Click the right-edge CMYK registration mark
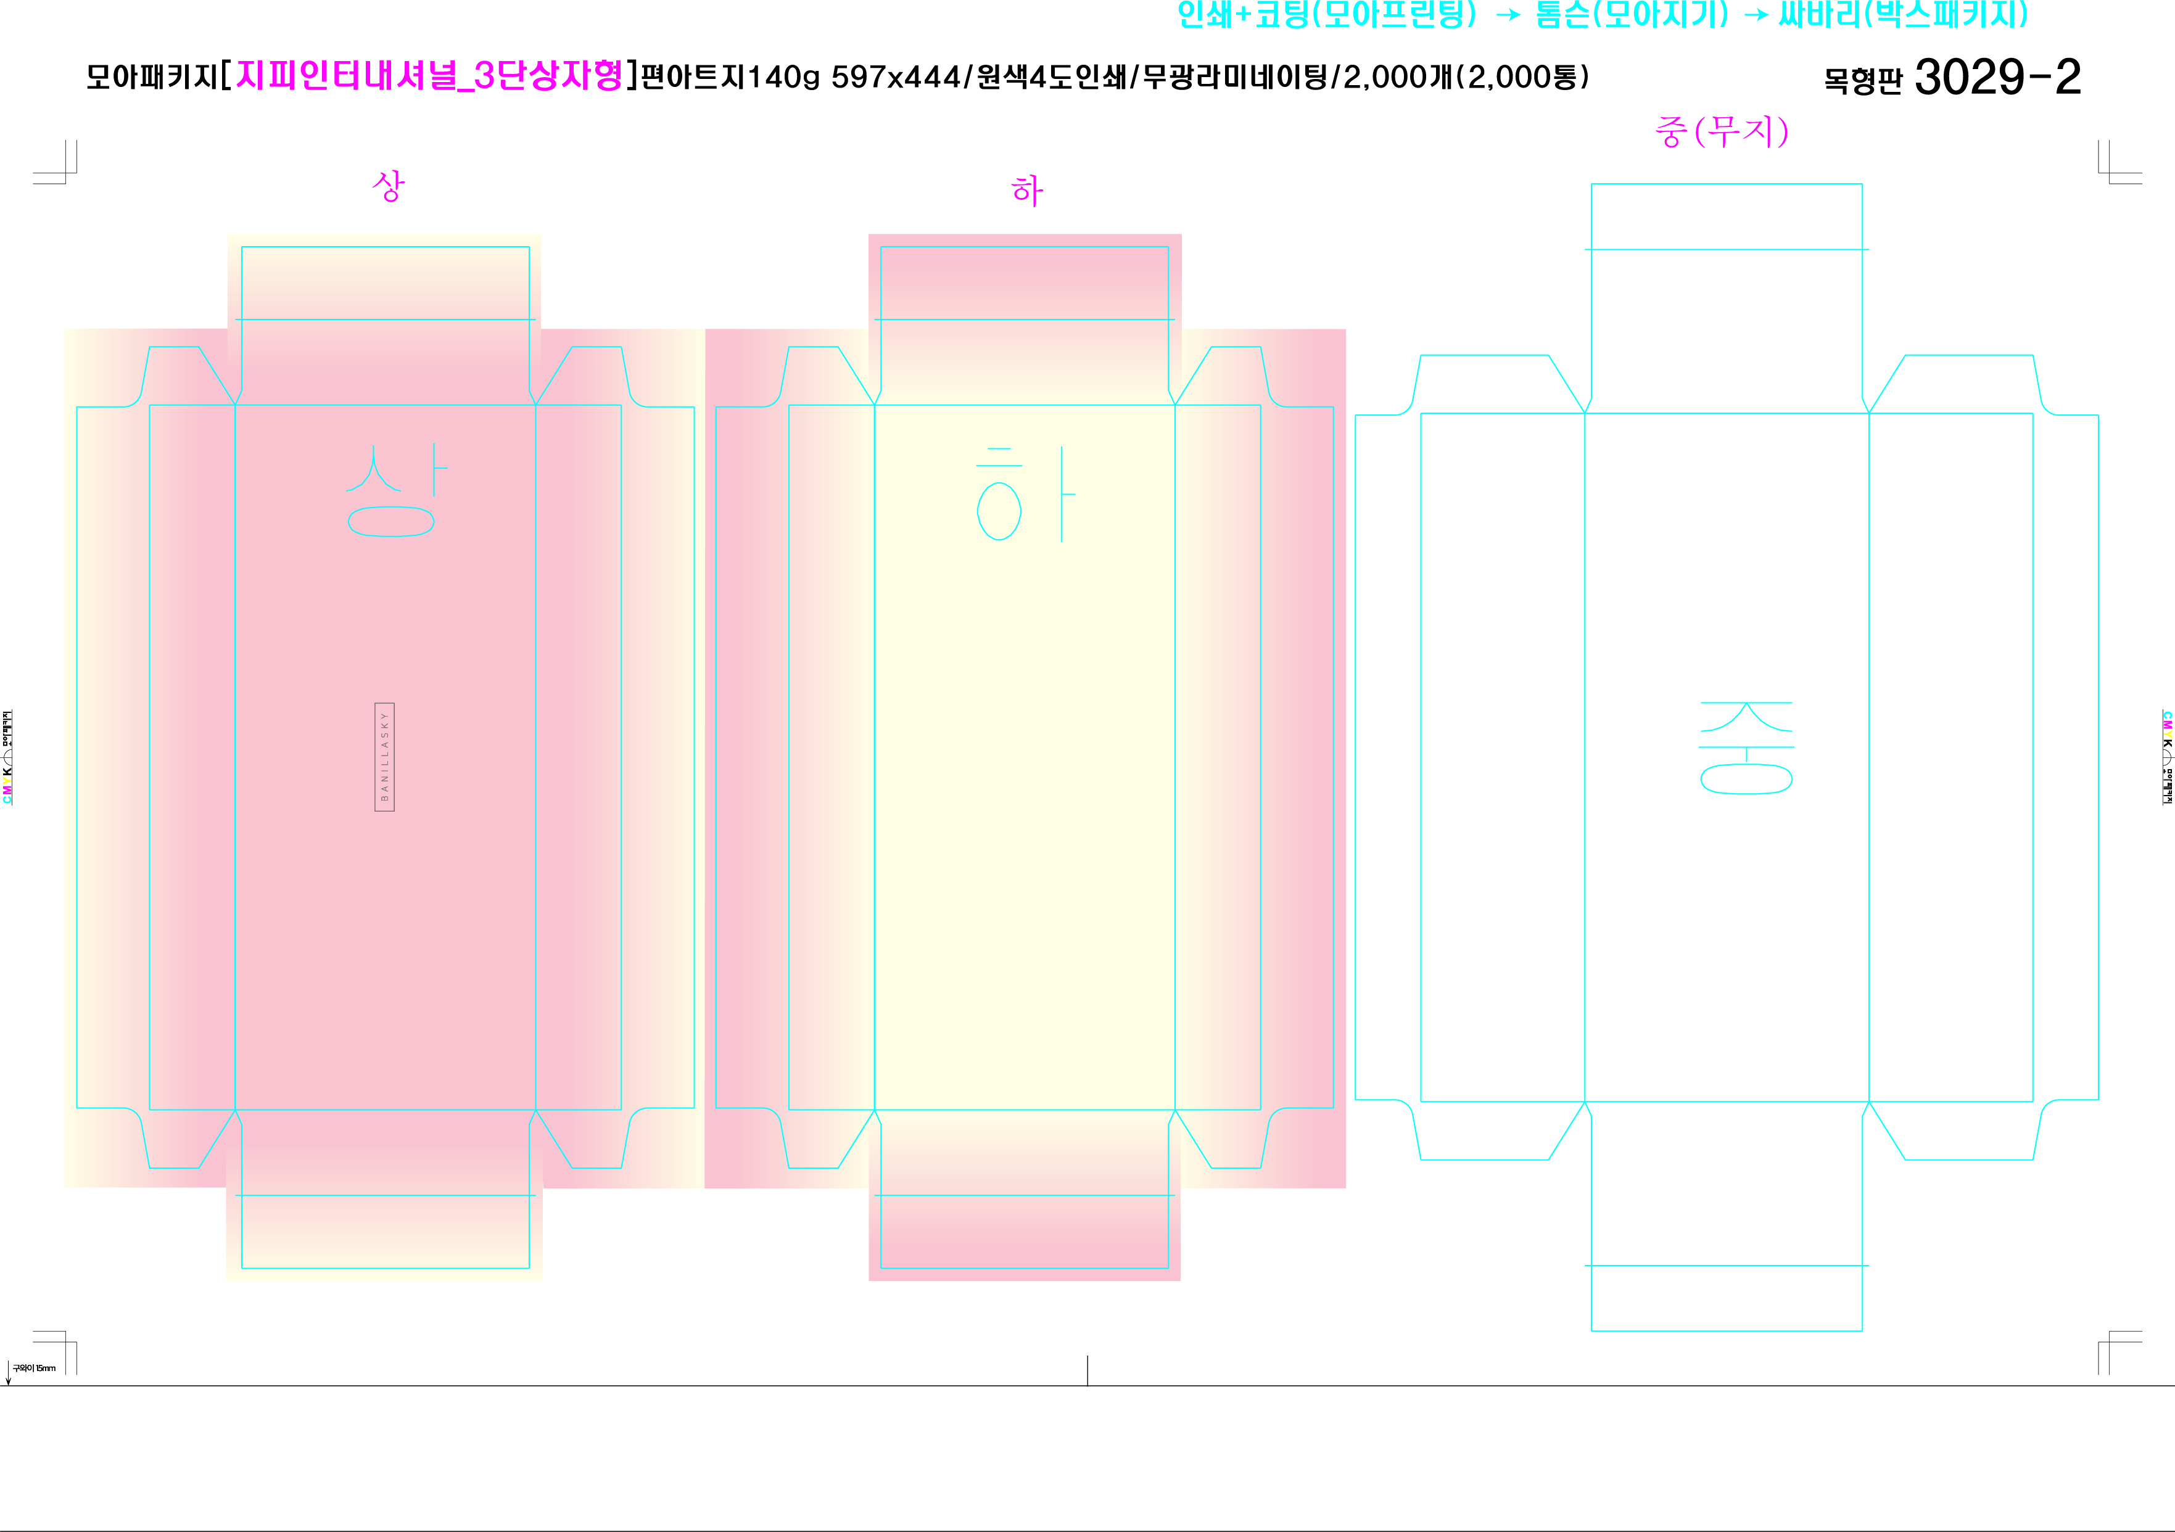Image resolution: width=2175 pixels, height=1532 pixels. [x=2166, y=757]
